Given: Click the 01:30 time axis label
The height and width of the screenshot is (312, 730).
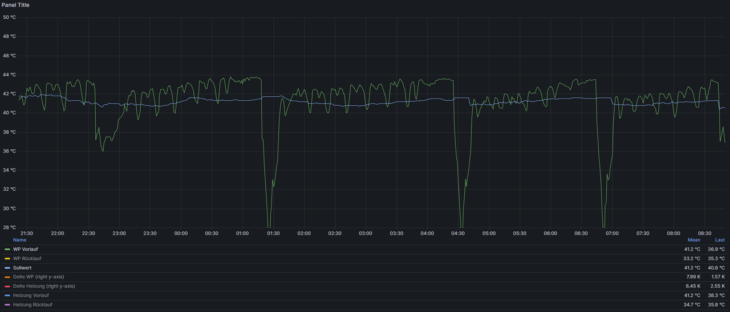Looking at the screenshot, I should [x=273, y=233].
